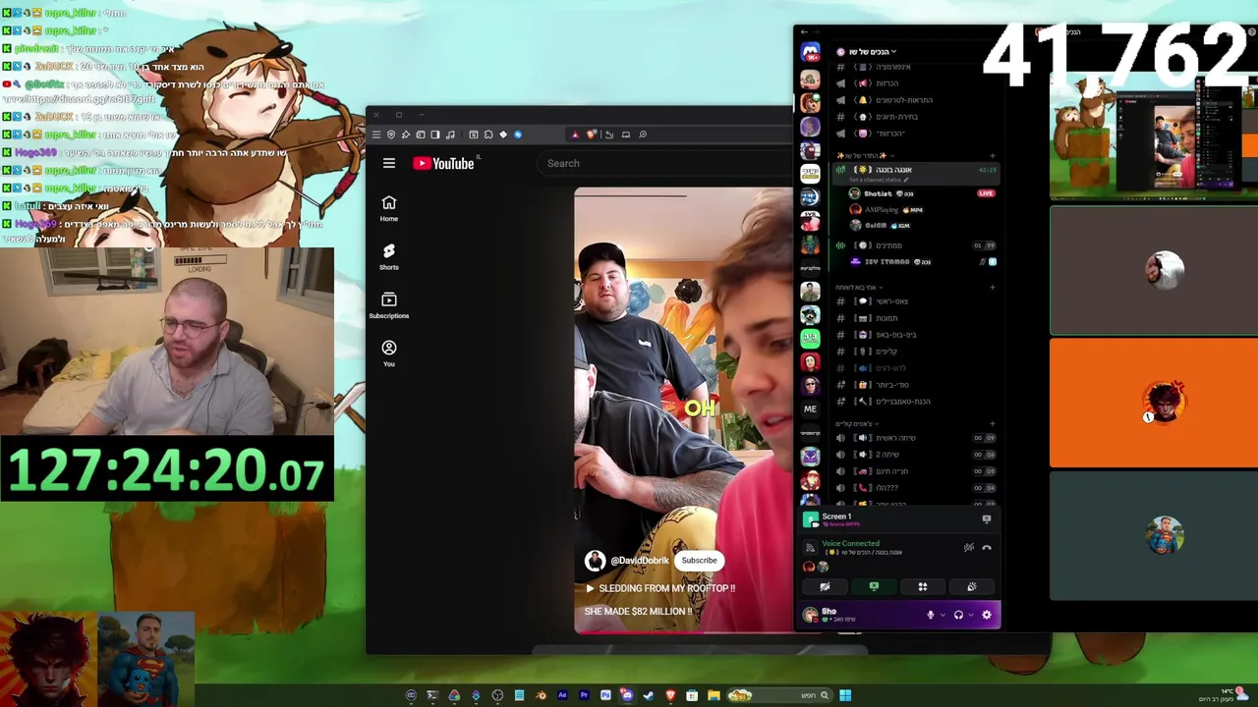
Task: Open Photoshop from taskbar
Action: (605, 695)
